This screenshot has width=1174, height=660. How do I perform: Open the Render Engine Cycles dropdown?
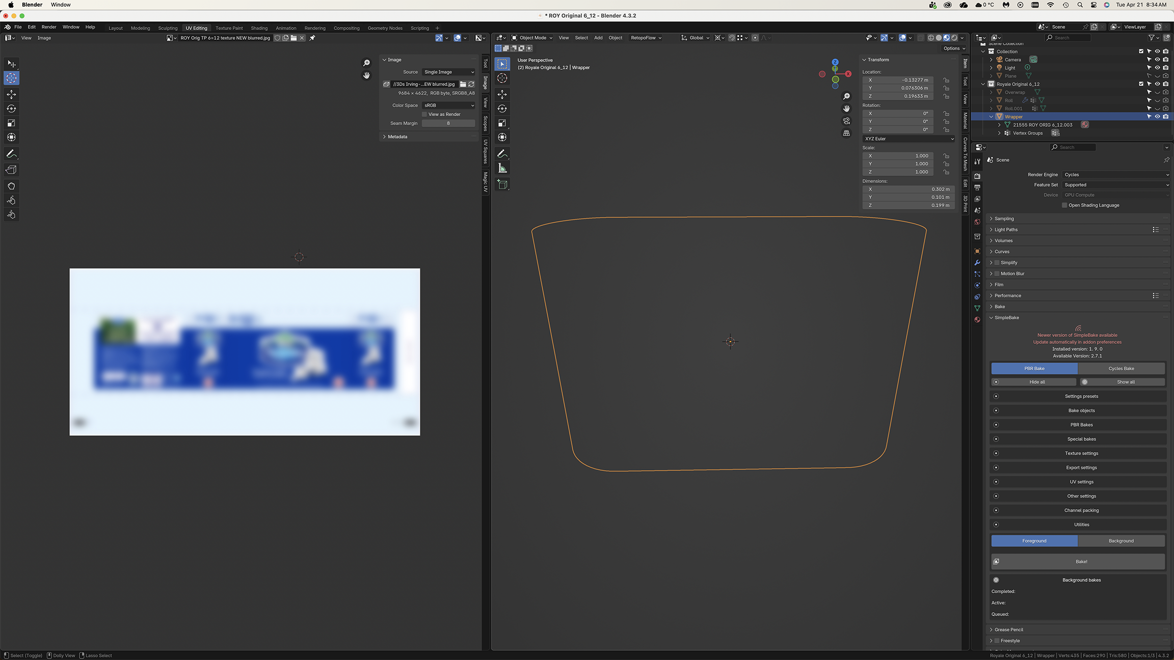tap(1116, 175)
